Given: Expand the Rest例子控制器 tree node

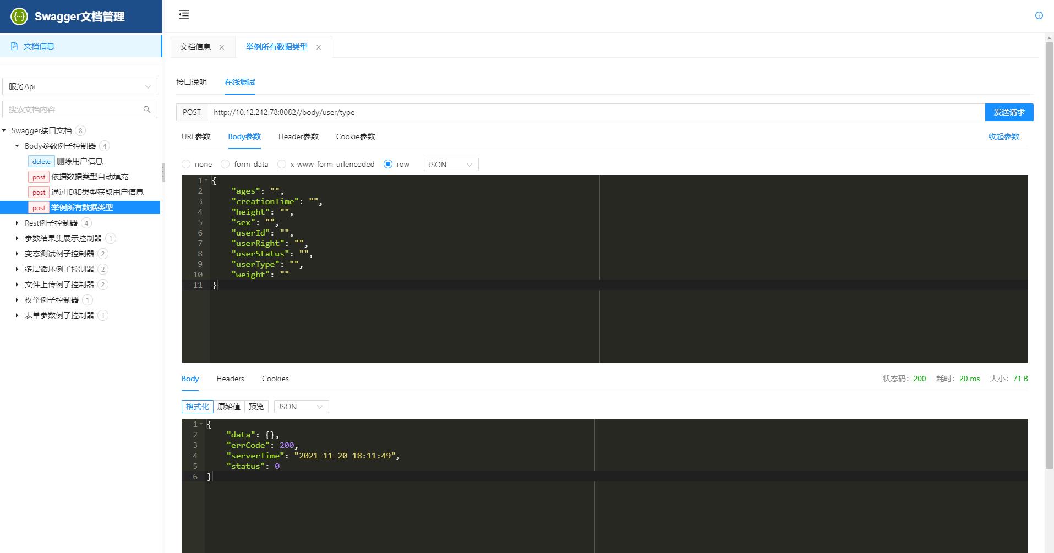Looking at the screenshot, I should [17, 223].
